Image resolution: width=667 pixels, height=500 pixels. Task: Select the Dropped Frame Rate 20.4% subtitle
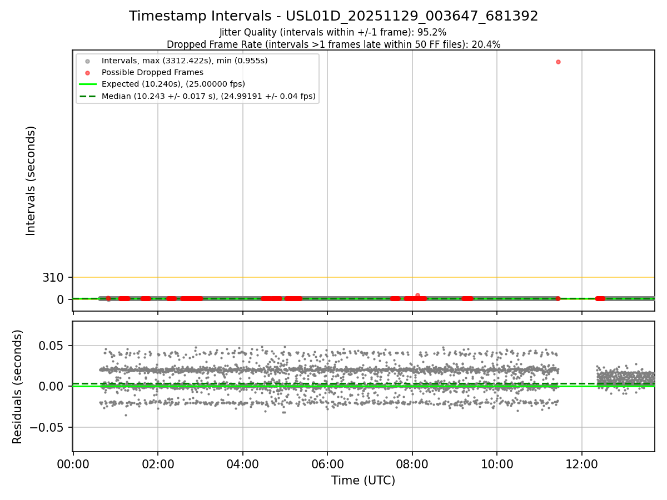coord(333,44)
